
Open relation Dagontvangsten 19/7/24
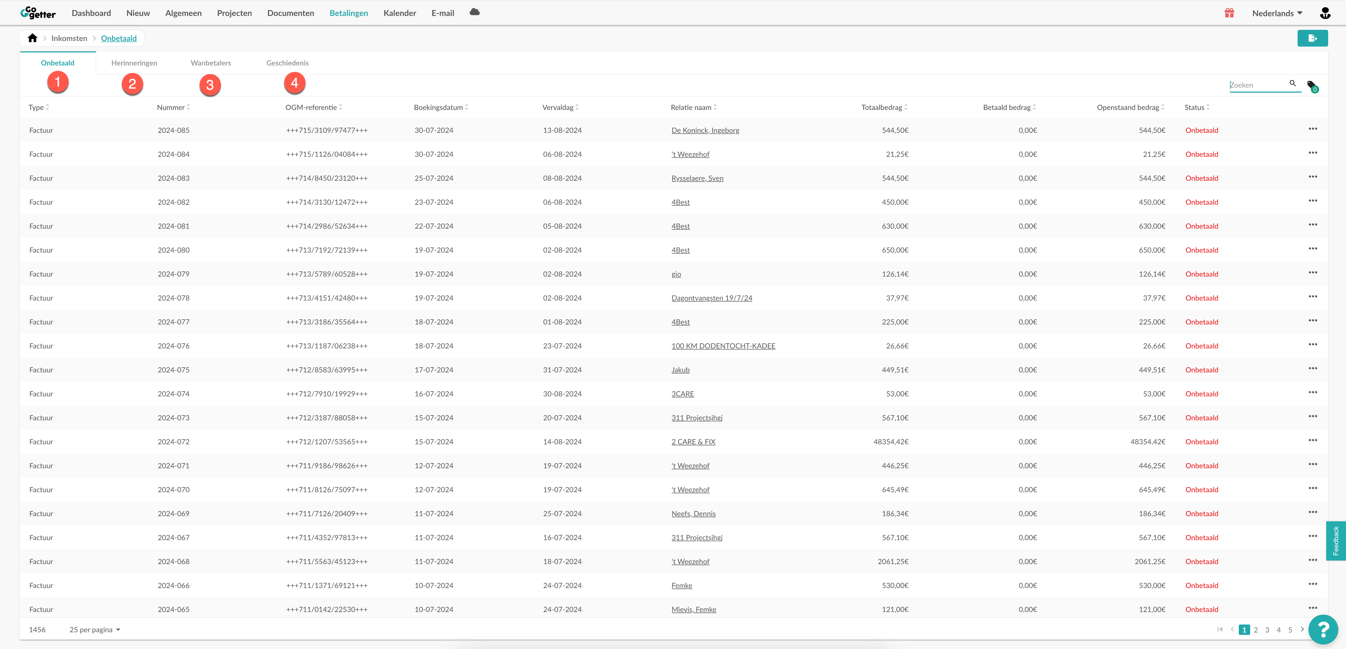(712, 298)
